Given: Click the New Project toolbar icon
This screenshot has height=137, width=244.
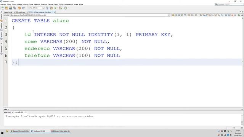Looking at the screenshot, I should pyautogui.click(x=6, y=8).
